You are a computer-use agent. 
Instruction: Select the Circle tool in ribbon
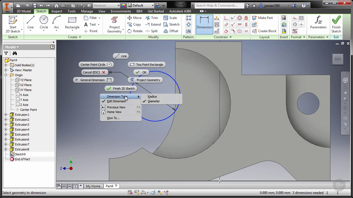[x=44, y=23]
